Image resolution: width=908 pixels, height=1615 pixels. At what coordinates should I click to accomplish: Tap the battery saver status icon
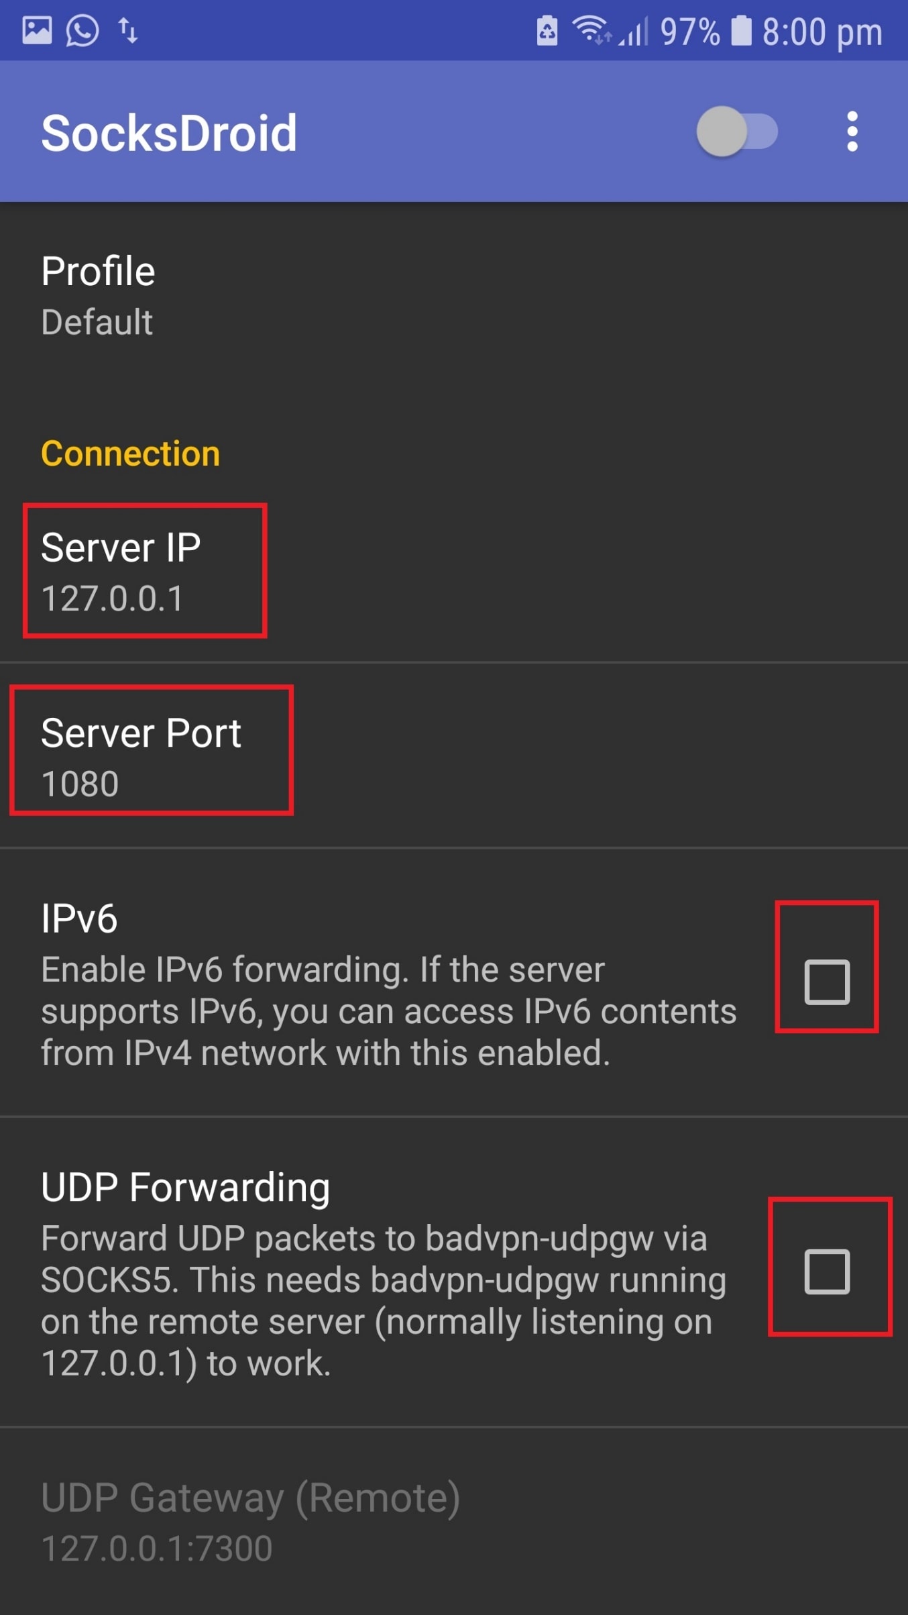[547, 30]
